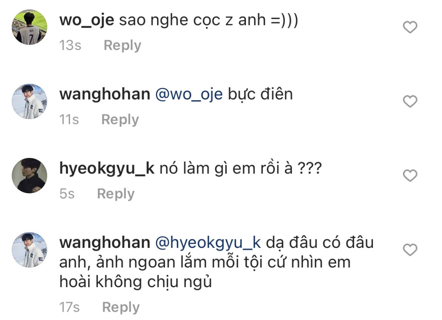Reply to wanghohan's 11s comment

click(120, 119)
